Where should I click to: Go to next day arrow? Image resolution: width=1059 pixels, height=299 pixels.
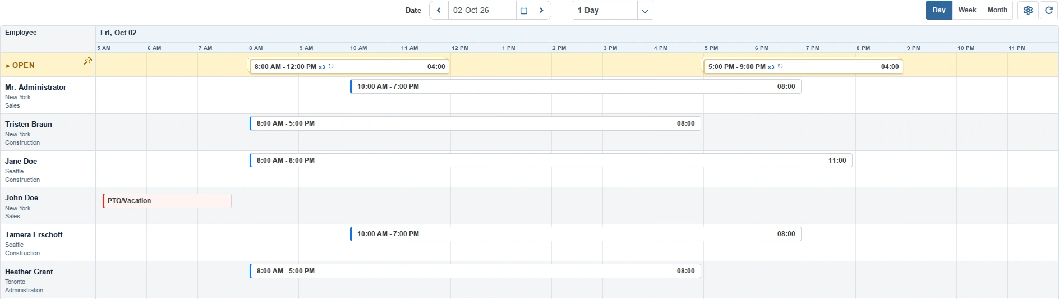(541, 10)
